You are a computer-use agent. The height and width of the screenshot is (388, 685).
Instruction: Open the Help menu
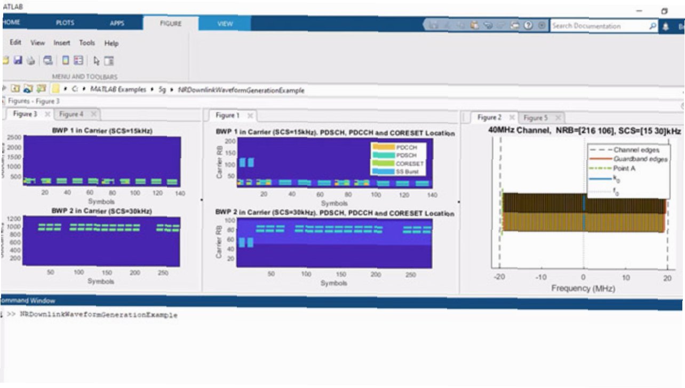(111, 43)
